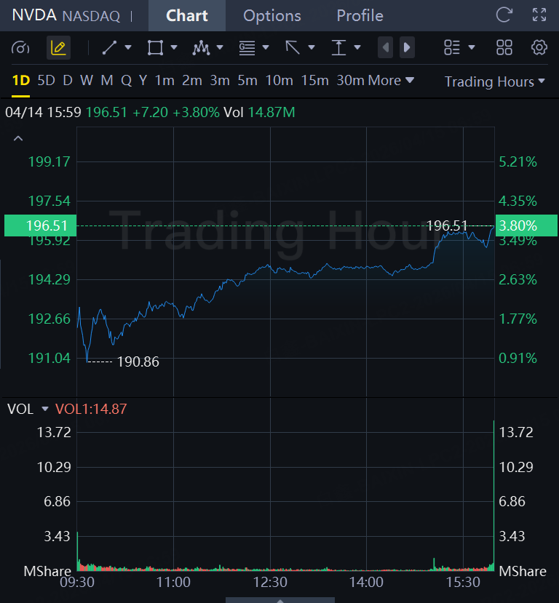
Task: Open the Trading Hours dropdown
Action: pyautogui.click(x=495, y=82)
